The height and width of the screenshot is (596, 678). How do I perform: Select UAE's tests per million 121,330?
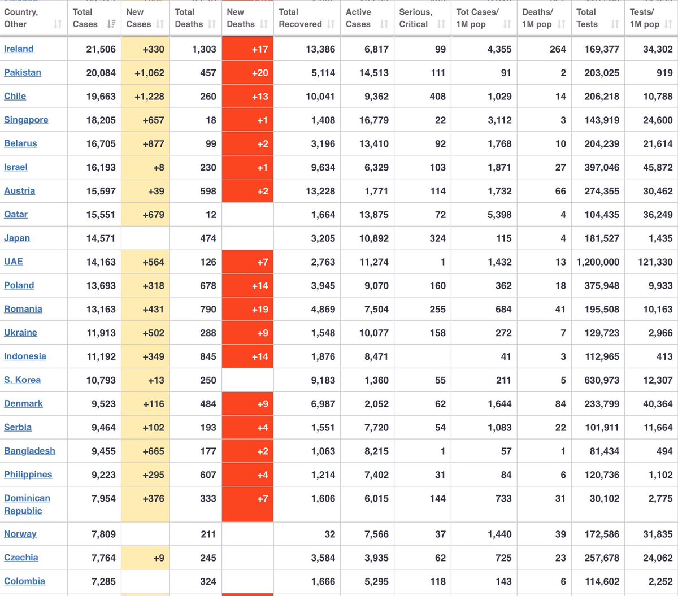point(655,262)
